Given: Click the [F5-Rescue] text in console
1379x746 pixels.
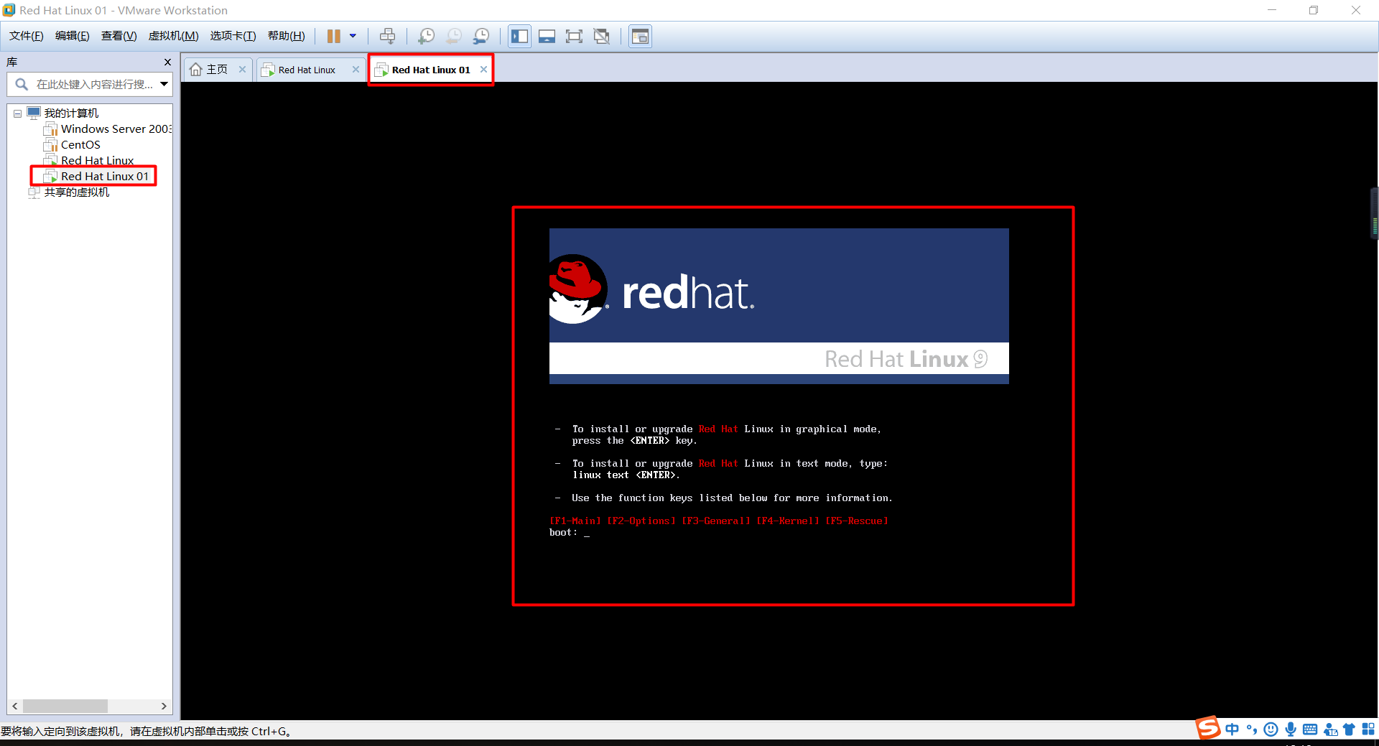Looking at the screenshot, I should (857, 521).
